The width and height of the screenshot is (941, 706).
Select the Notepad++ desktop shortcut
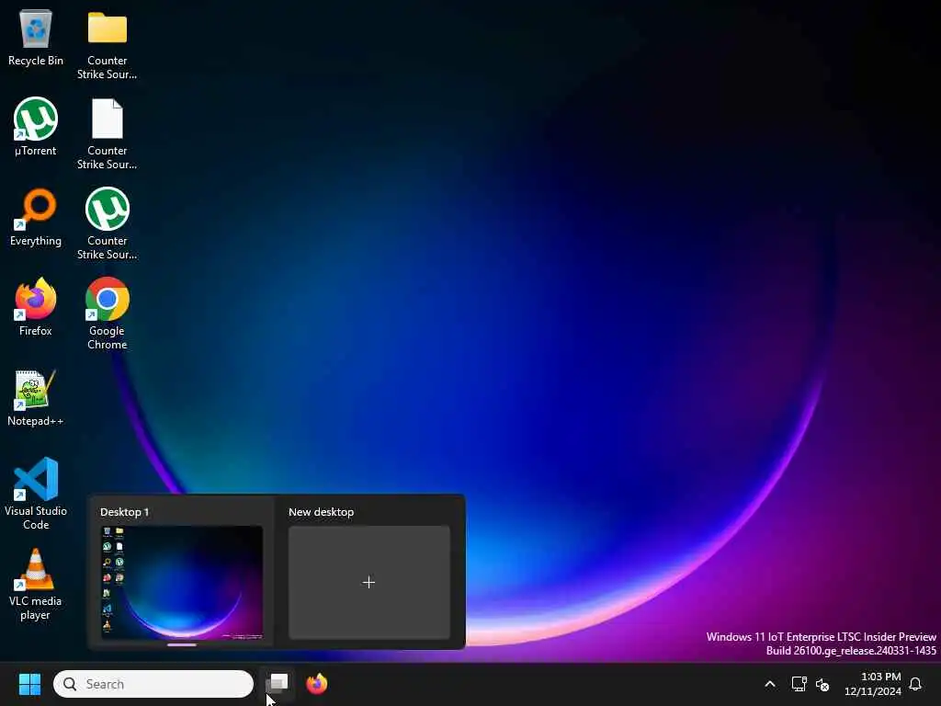point(36,397)
